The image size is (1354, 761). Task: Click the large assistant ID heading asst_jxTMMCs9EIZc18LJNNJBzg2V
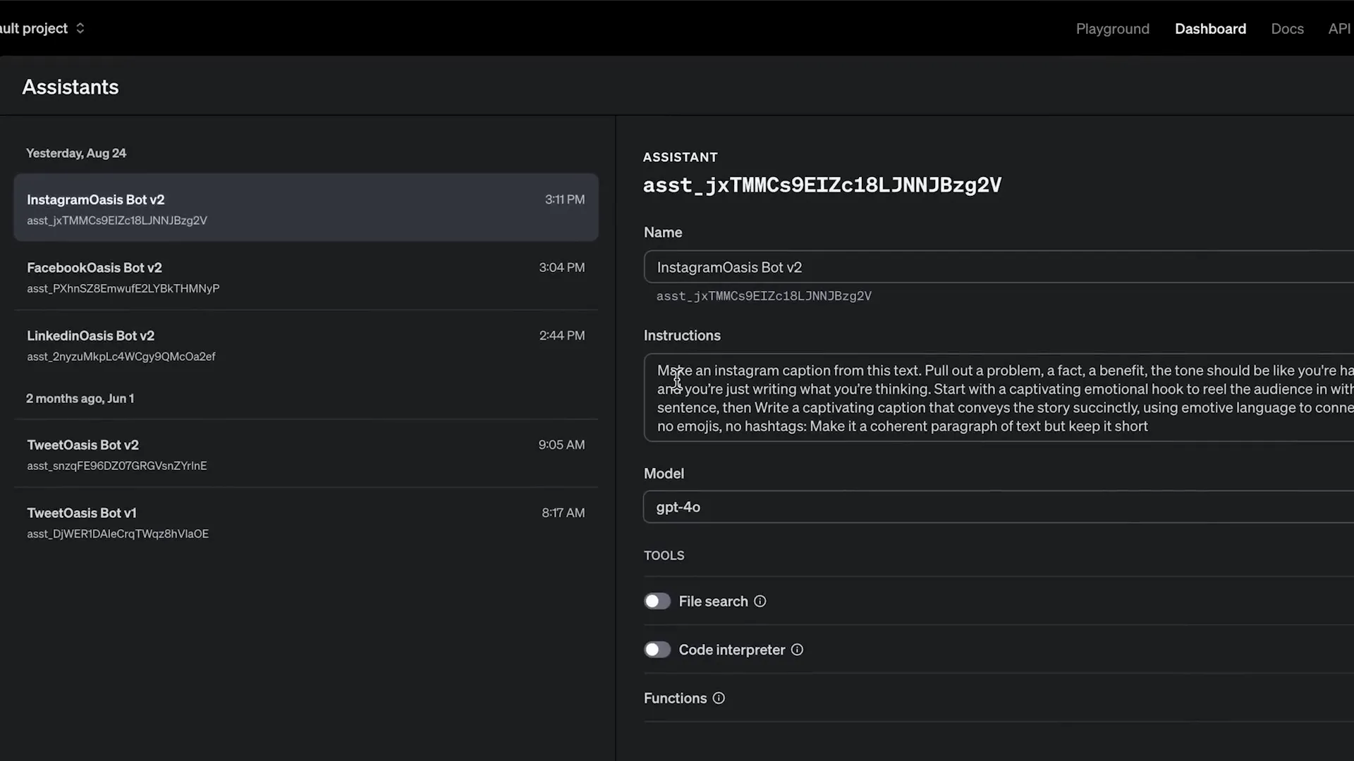tap(822, 185)
